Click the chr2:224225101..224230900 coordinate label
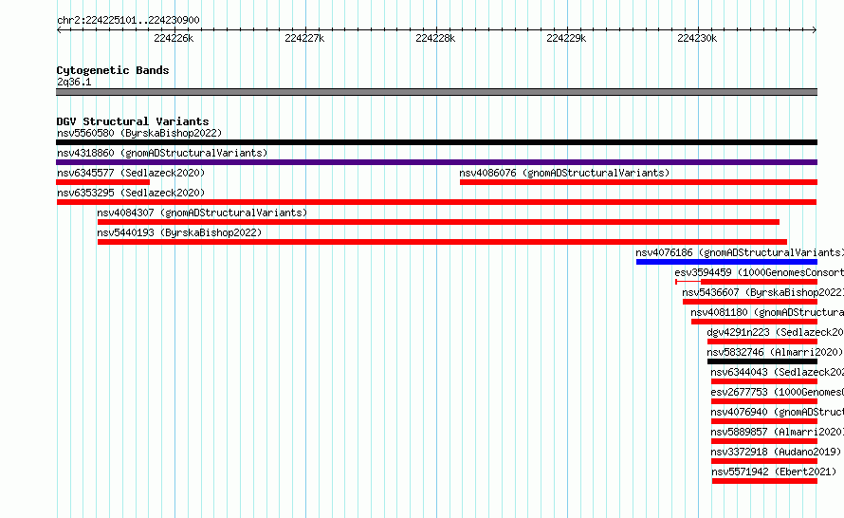Viewport: 844px width, 518px height. (x=128, y=20)
